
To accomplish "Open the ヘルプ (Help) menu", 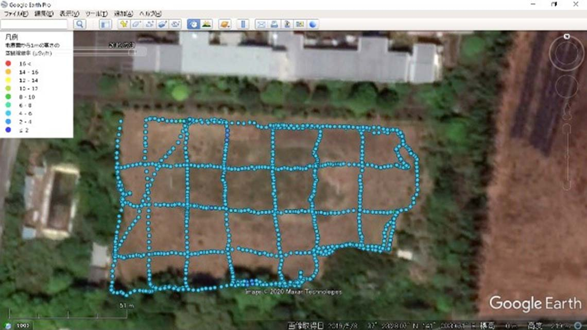I will click(150, 13).
